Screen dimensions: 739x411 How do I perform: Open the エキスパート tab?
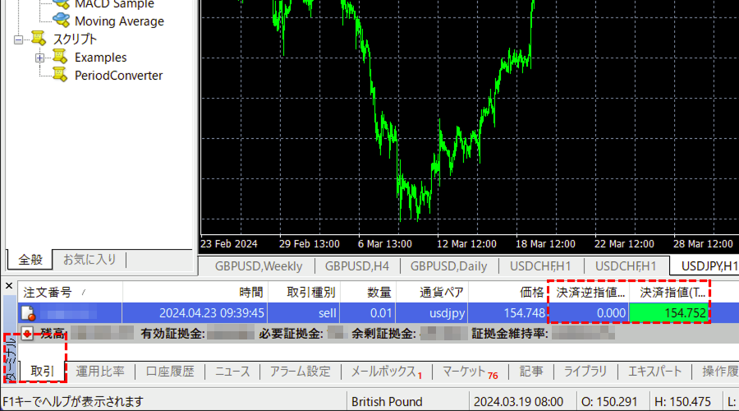[654, 372]
